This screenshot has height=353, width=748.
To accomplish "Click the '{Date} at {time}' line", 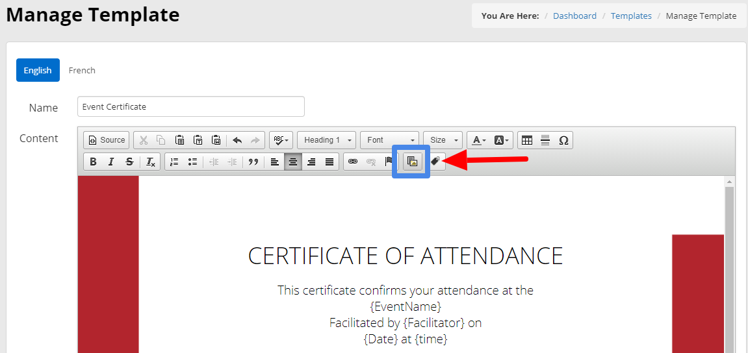I will click(x=406, y=339).
